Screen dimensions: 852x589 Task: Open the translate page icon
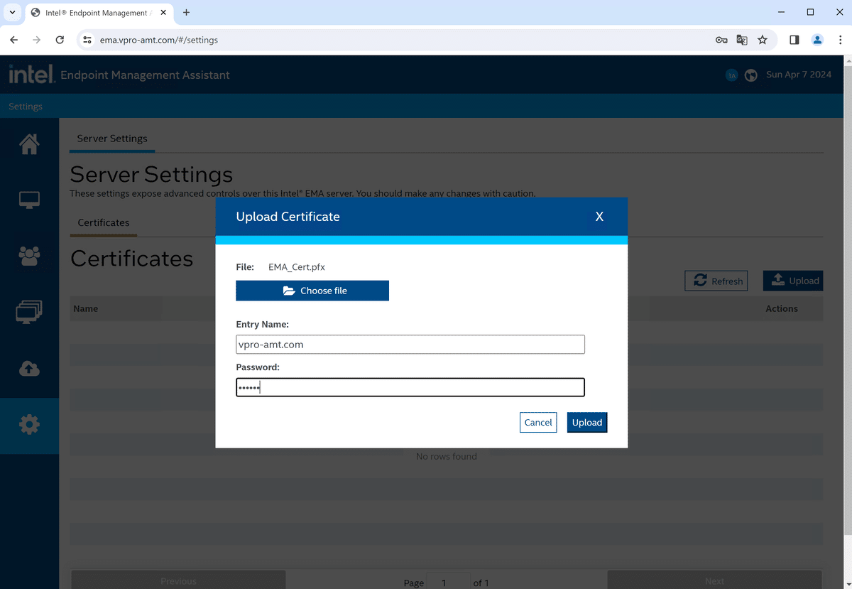pyautogui.click(x=742, y=40)
